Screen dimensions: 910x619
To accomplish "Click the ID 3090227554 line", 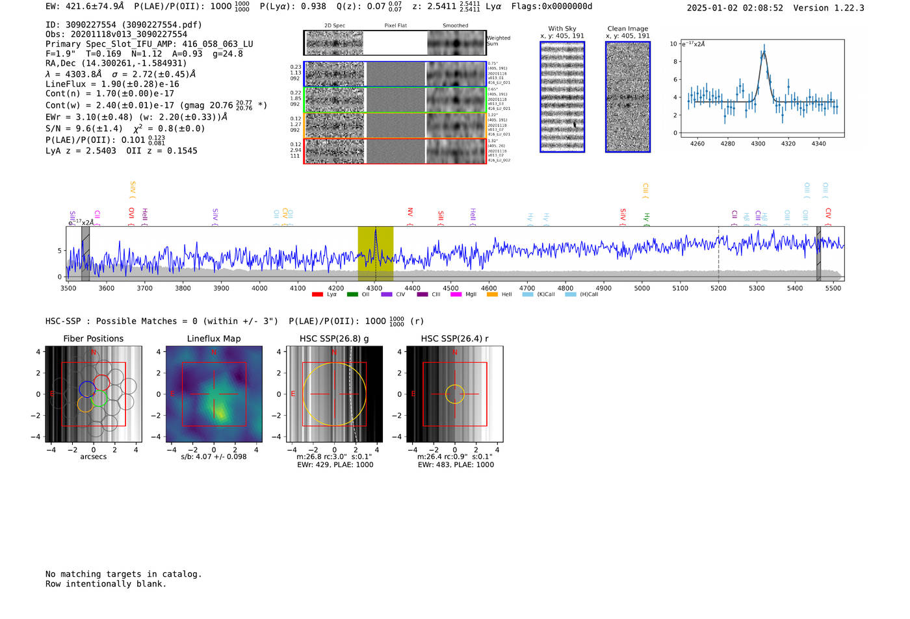I will click(x=123, y=25).
